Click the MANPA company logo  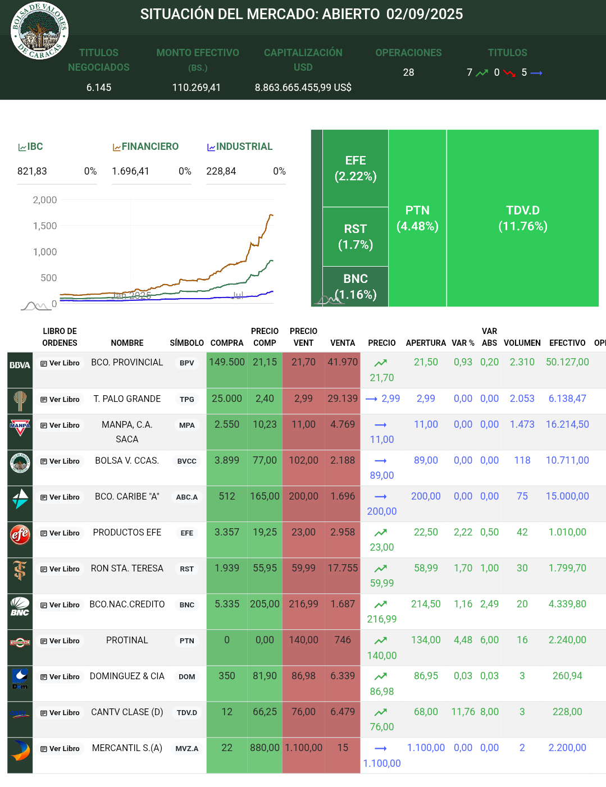tap(20, 428)
